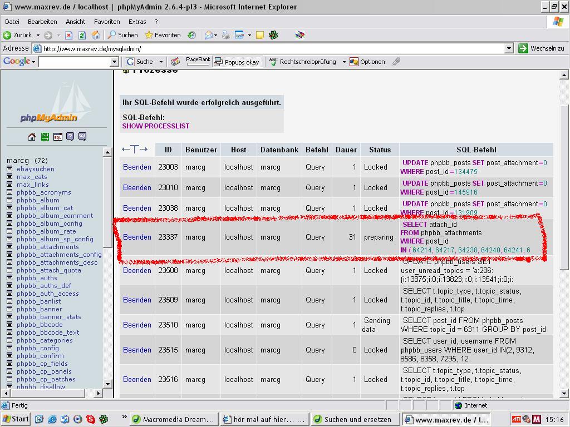Click the browser refresh icon

point(82,35)
